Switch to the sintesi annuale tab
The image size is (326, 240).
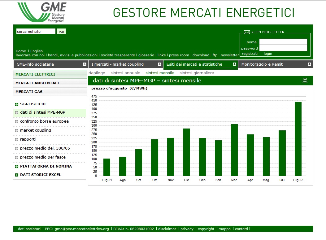(125, 73)
